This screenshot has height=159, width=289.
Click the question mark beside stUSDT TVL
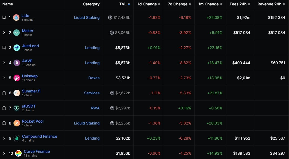(x=112, y=108)
